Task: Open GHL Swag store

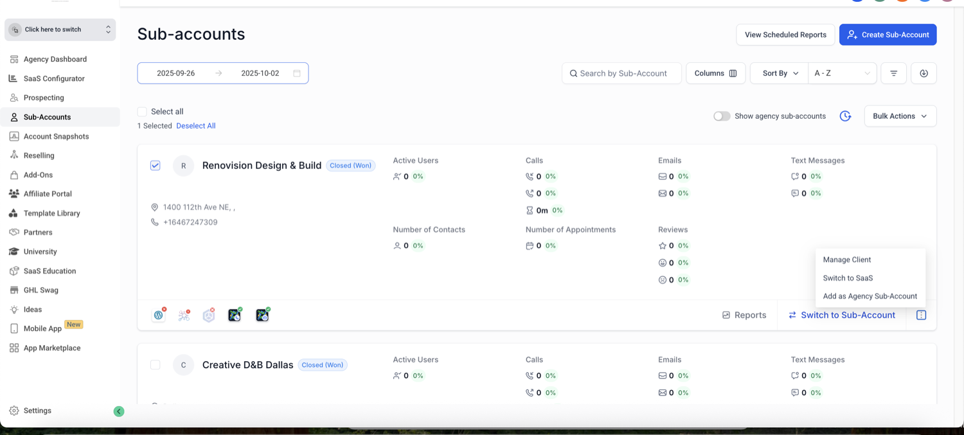Action: 40,290
